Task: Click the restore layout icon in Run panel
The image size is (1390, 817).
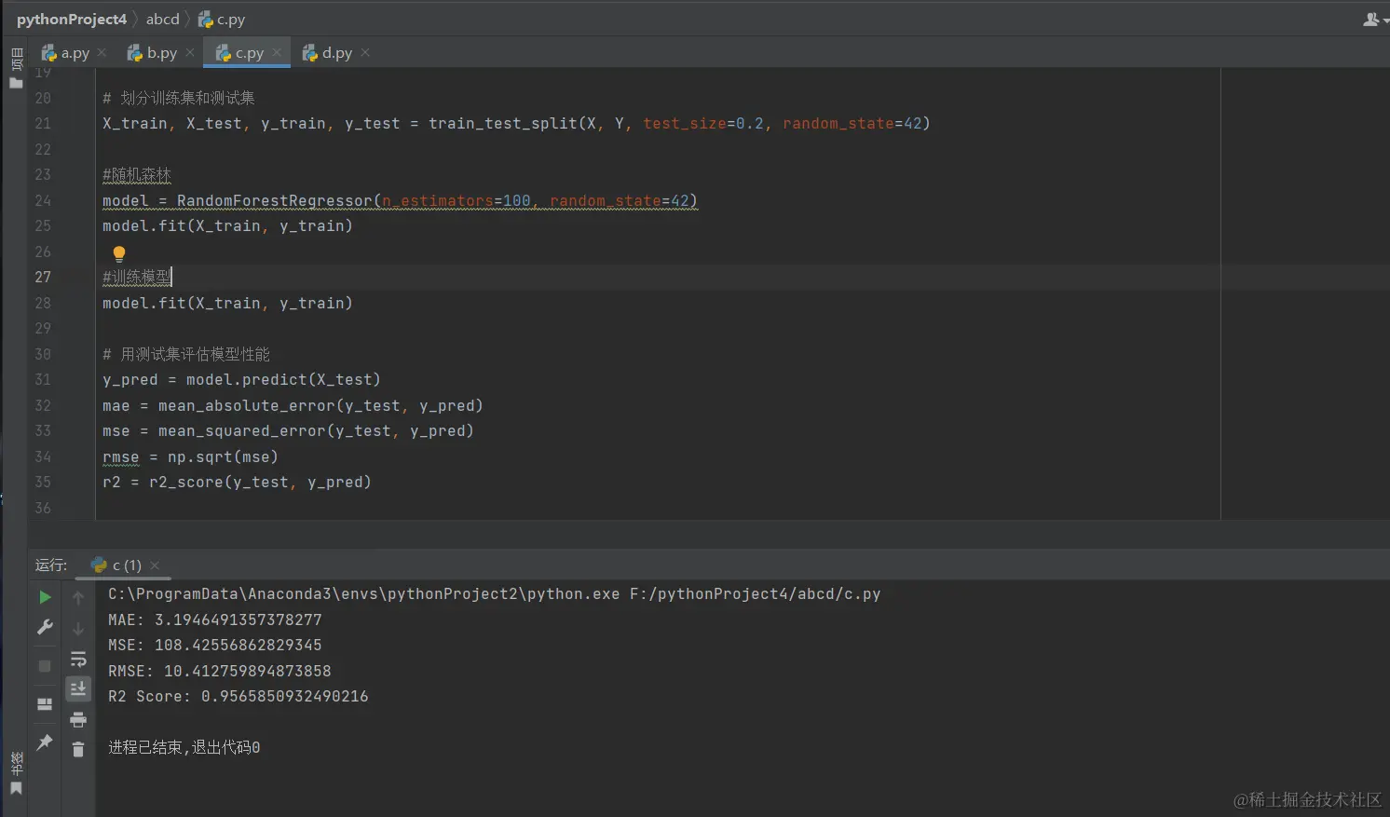Action: tap(45, 704)
